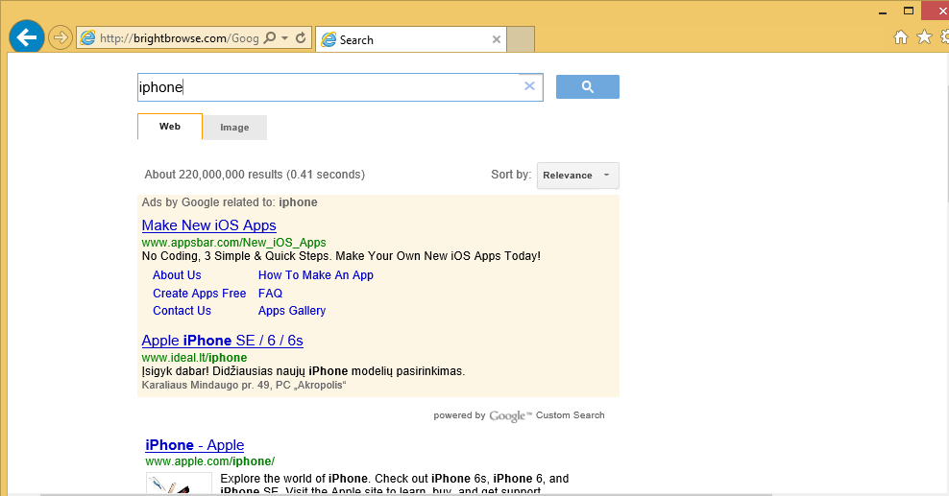949x496 pixels.
Task: Click inside the iphone search input field
Action: click(327, 87)
